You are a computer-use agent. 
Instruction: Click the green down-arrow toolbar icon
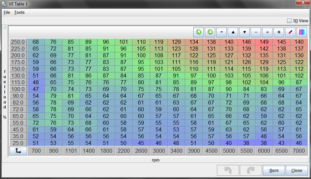pos(210,32)
